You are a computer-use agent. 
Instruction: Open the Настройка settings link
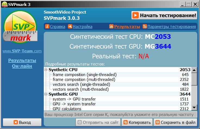pyautogui.click(x=83, y=27)
